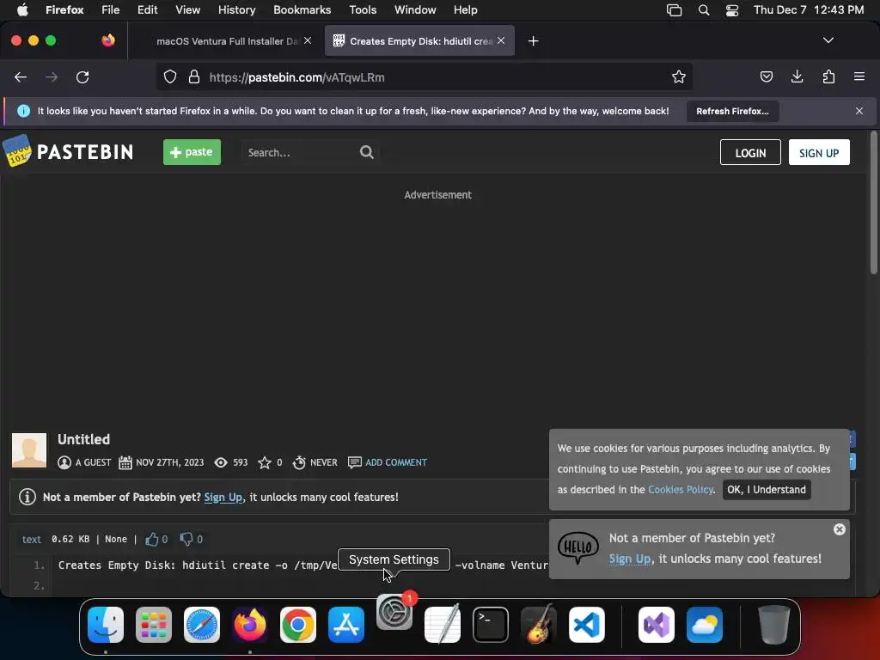880x660 pixels.
Task: Open the Cookies Policy link
Action: click(x=681, y=489)
